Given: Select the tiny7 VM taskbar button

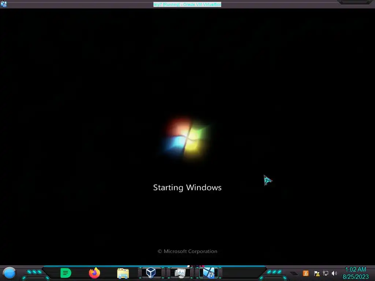Looking at the screenshot, I should 209,273.
